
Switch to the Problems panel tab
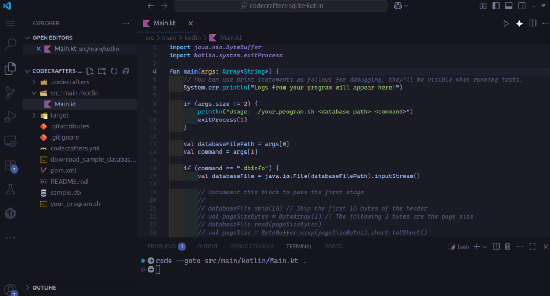(x=167, y=247)
